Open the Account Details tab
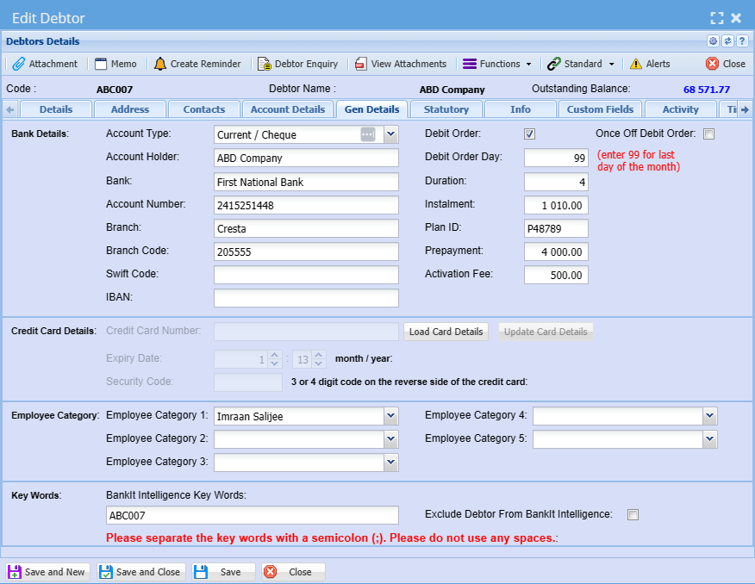 pyautogui.click(x=287, y=109)
